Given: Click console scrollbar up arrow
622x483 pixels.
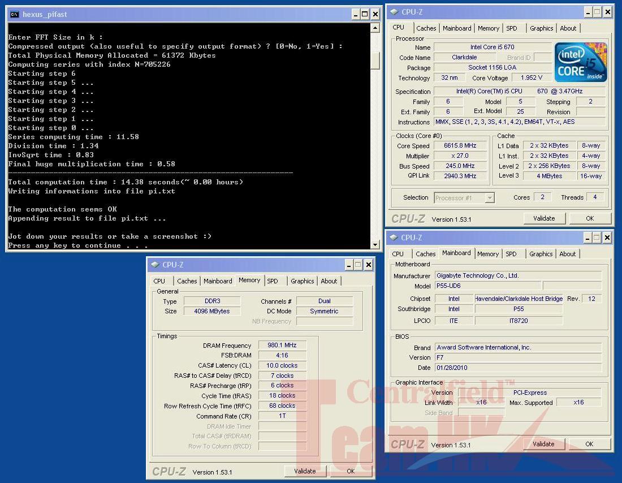Looking at the screenshot, I should [x=375, y=28].
